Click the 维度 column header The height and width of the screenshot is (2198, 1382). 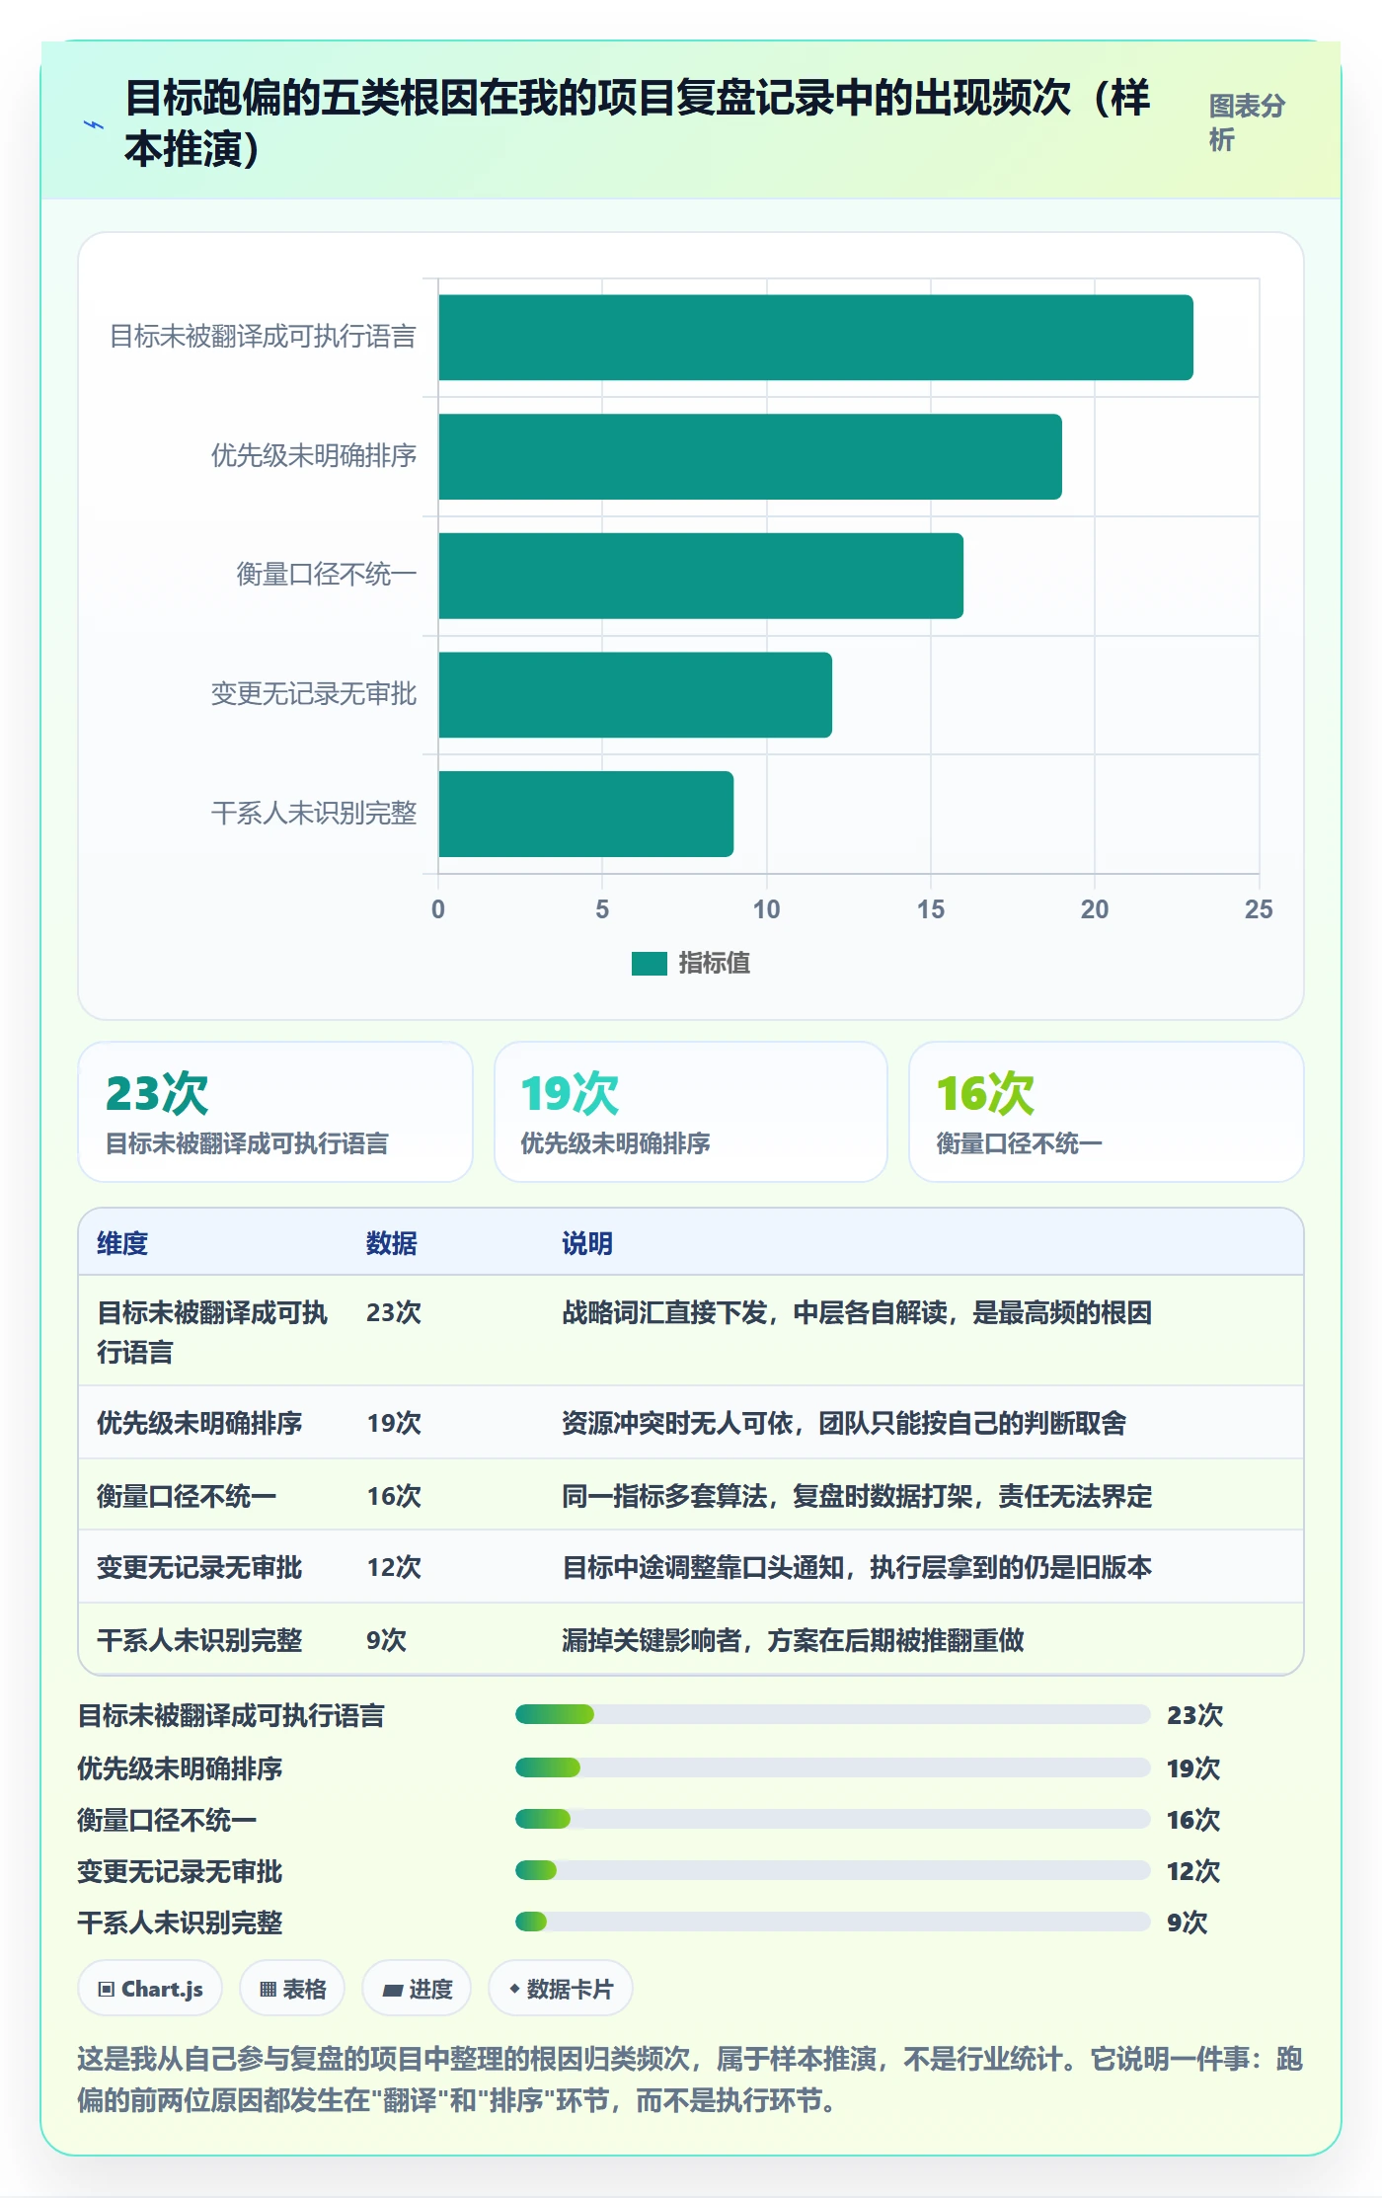point(122,1243)
